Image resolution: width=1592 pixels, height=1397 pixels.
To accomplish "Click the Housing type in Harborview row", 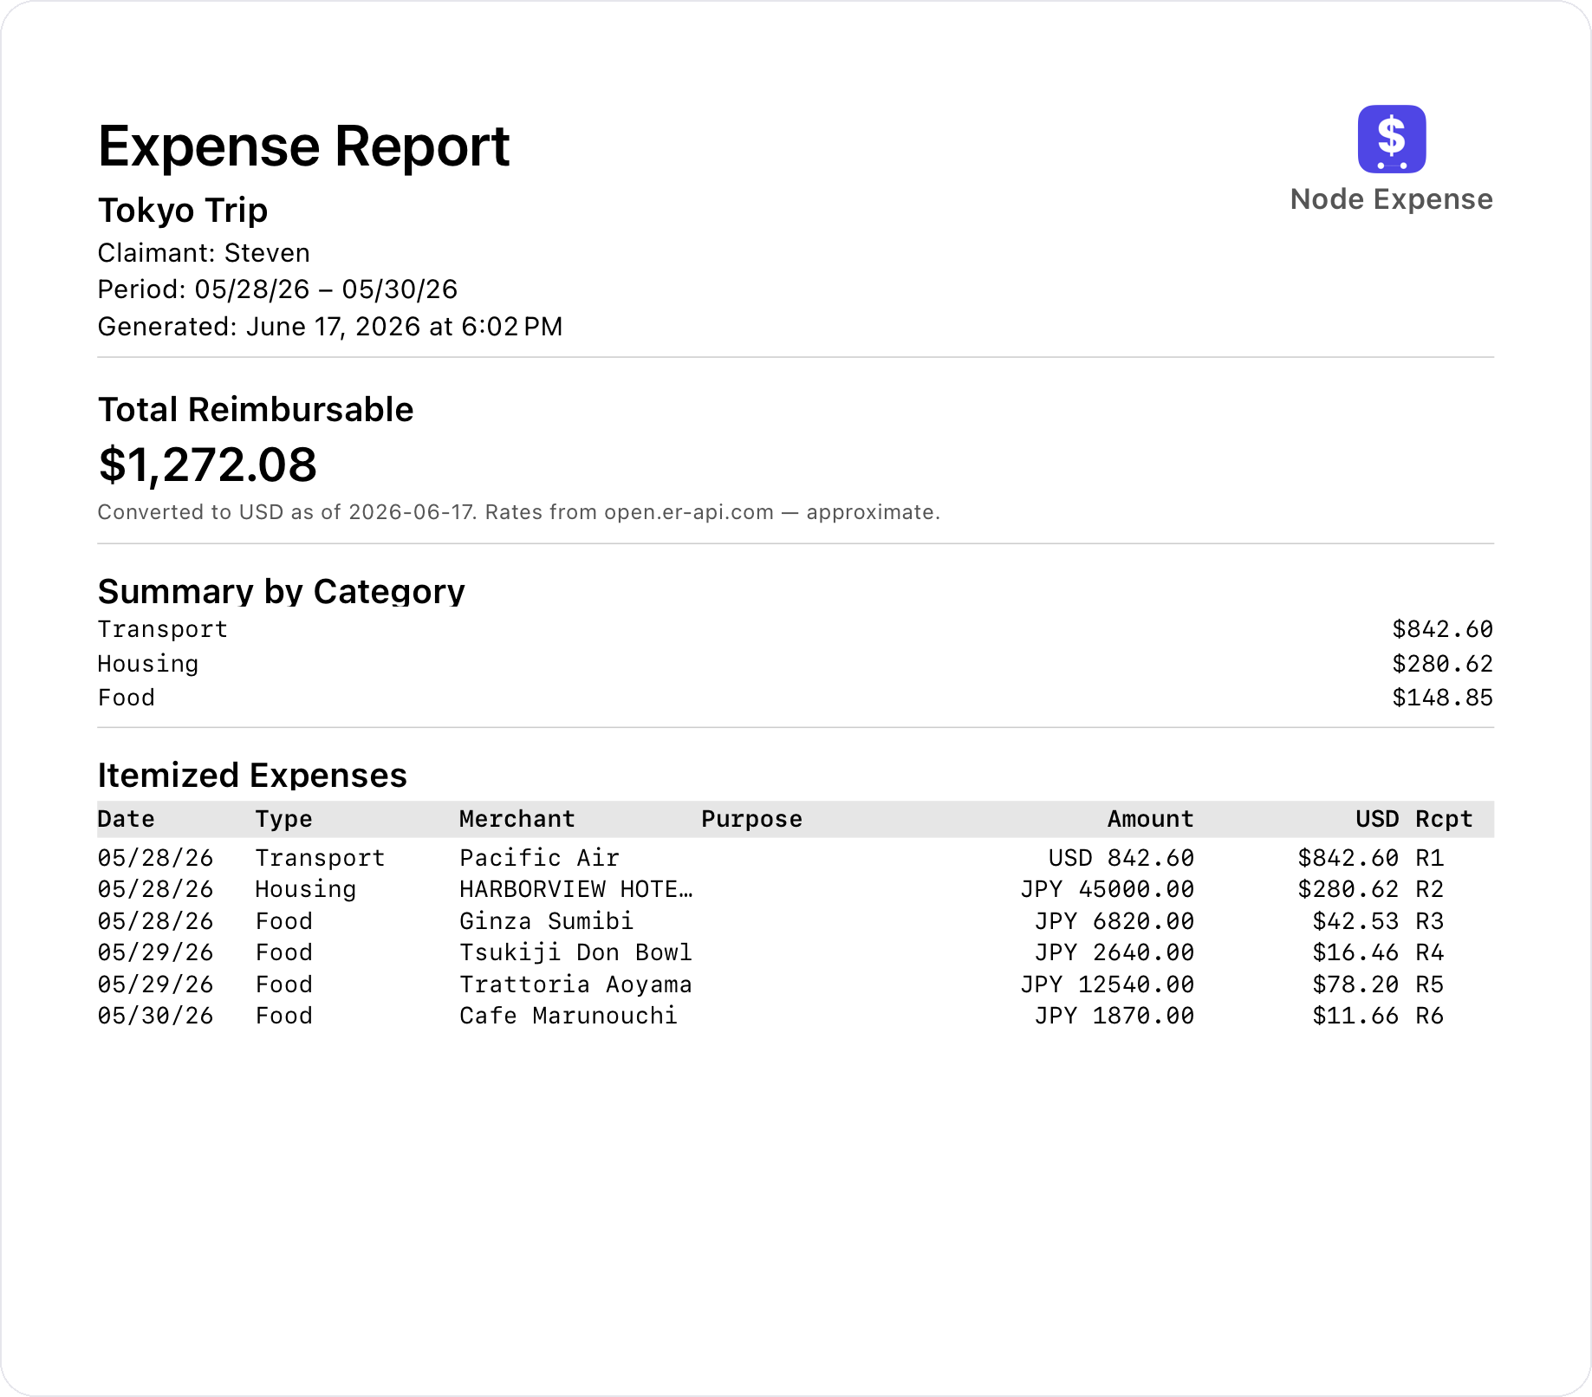I will (x=305, y=890).
